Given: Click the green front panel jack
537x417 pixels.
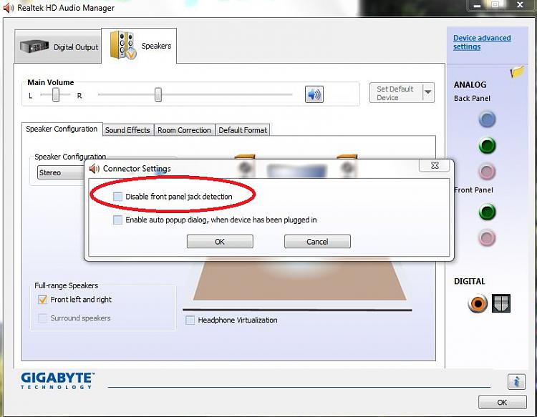Looking at the screenshot, I should [x=487, y=212].
